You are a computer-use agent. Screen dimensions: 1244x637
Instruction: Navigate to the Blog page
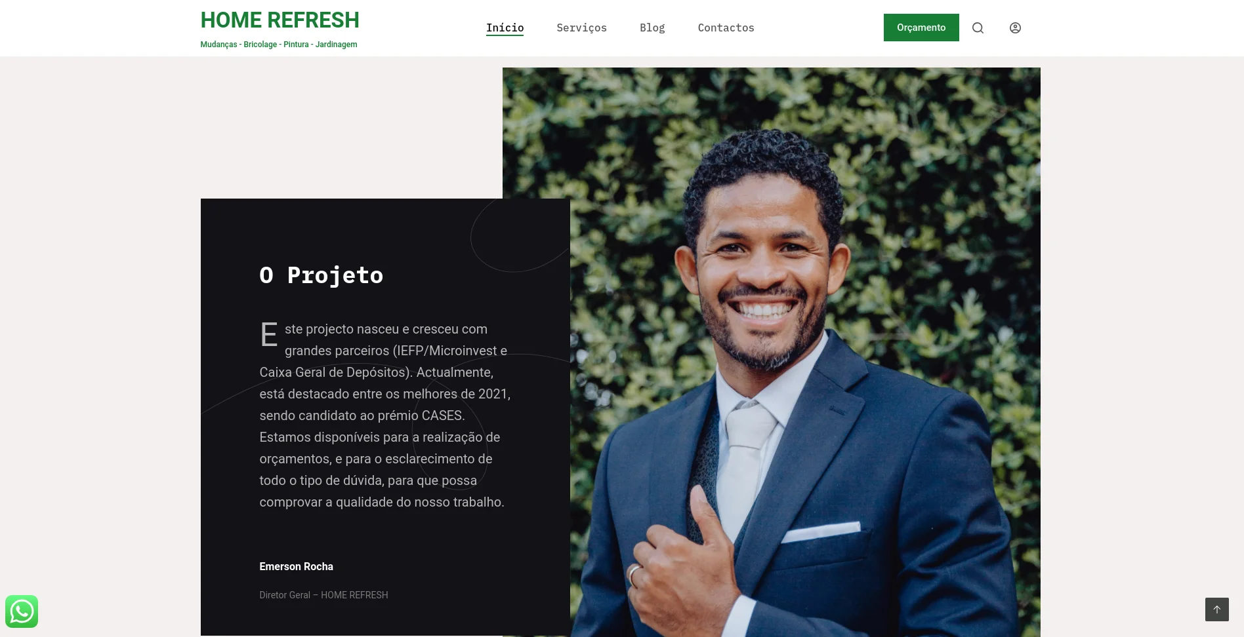(x=652, y=28)
